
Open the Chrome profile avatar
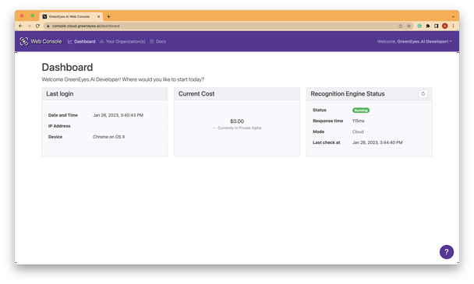444,26
